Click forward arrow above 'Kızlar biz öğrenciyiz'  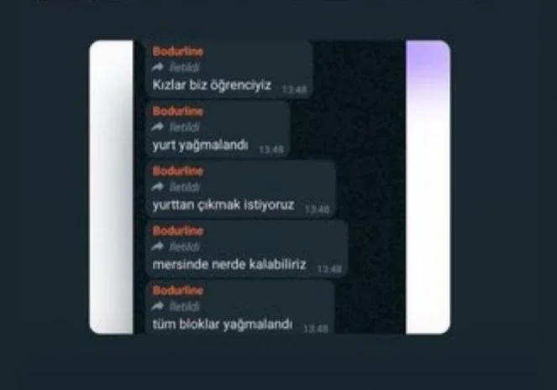pos(158,67)
